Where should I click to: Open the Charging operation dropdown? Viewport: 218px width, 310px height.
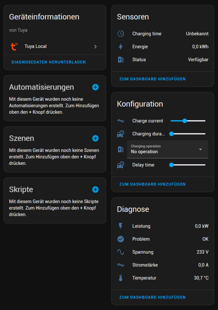click(168, 149)
